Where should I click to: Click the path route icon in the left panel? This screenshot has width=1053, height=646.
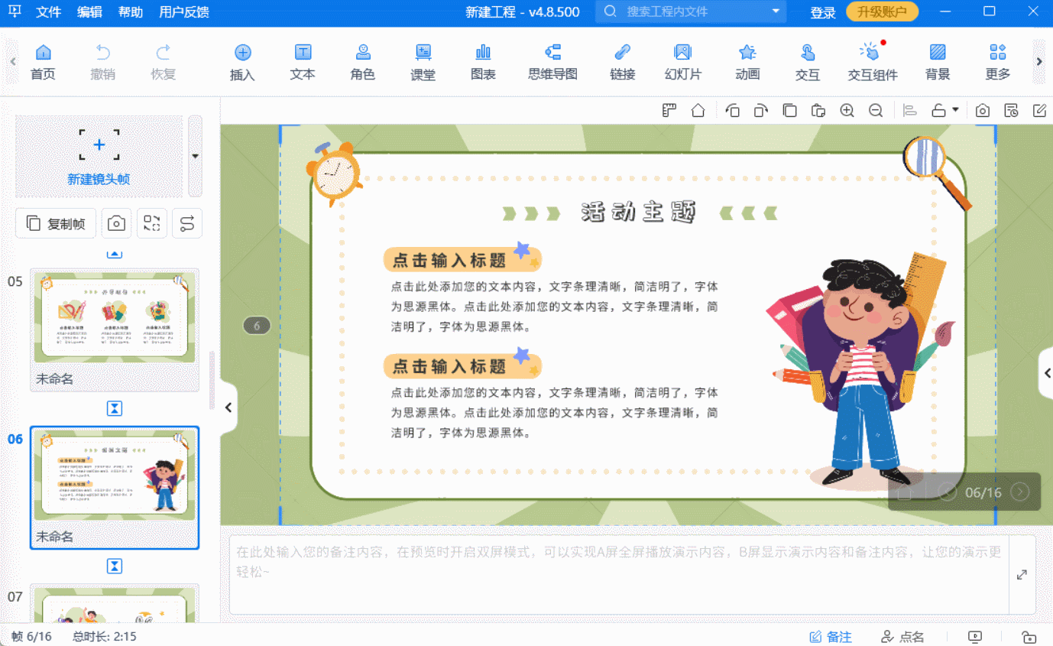point(187,223)
